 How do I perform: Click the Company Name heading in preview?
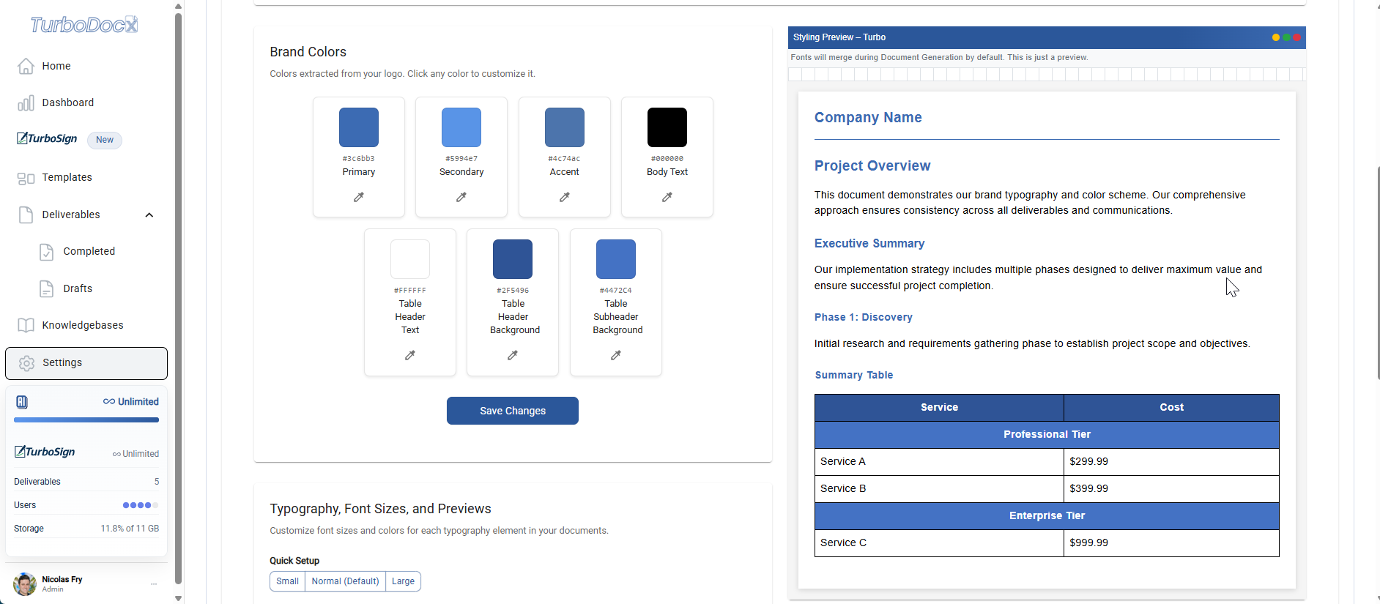point(868,118)
